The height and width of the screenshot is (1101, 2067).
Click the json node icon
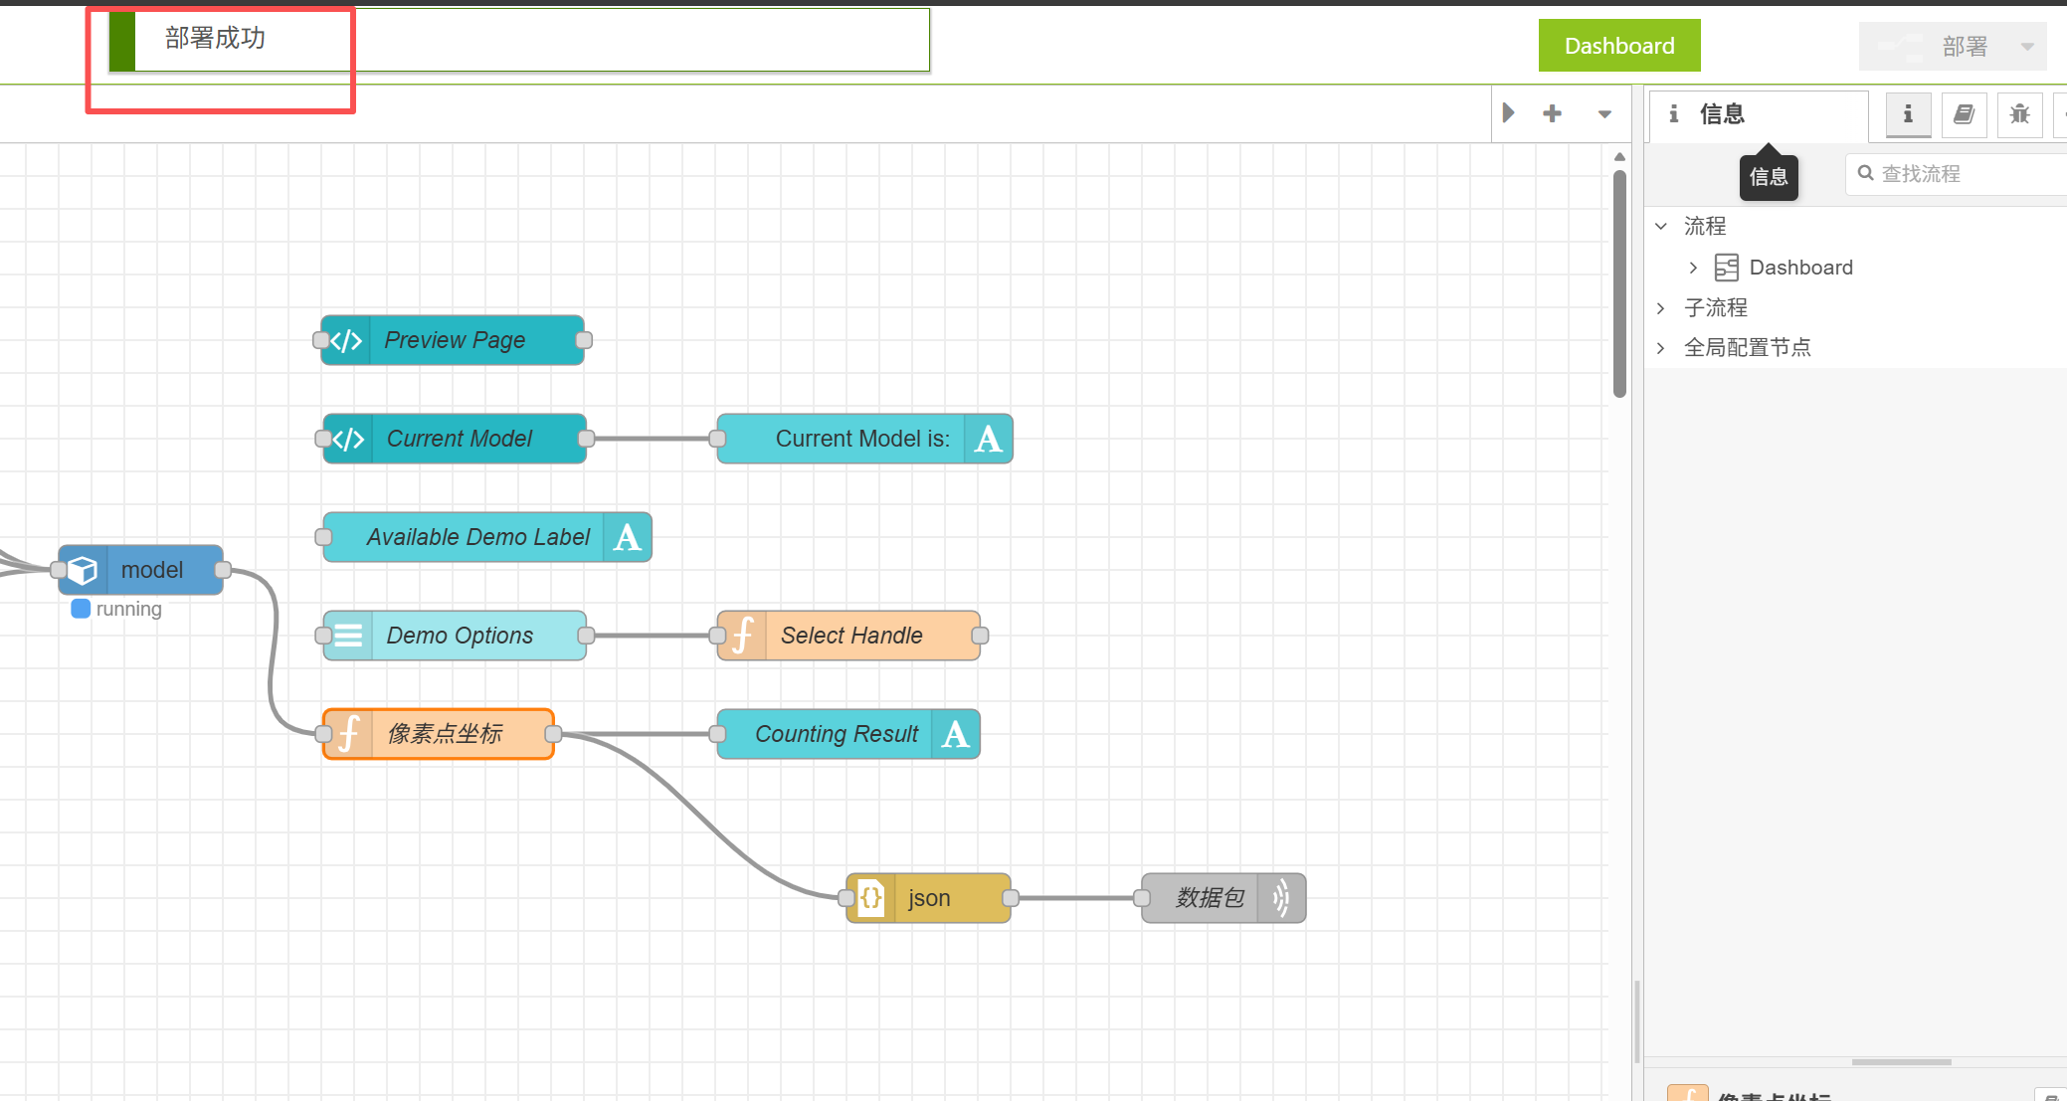coord(871,898)
